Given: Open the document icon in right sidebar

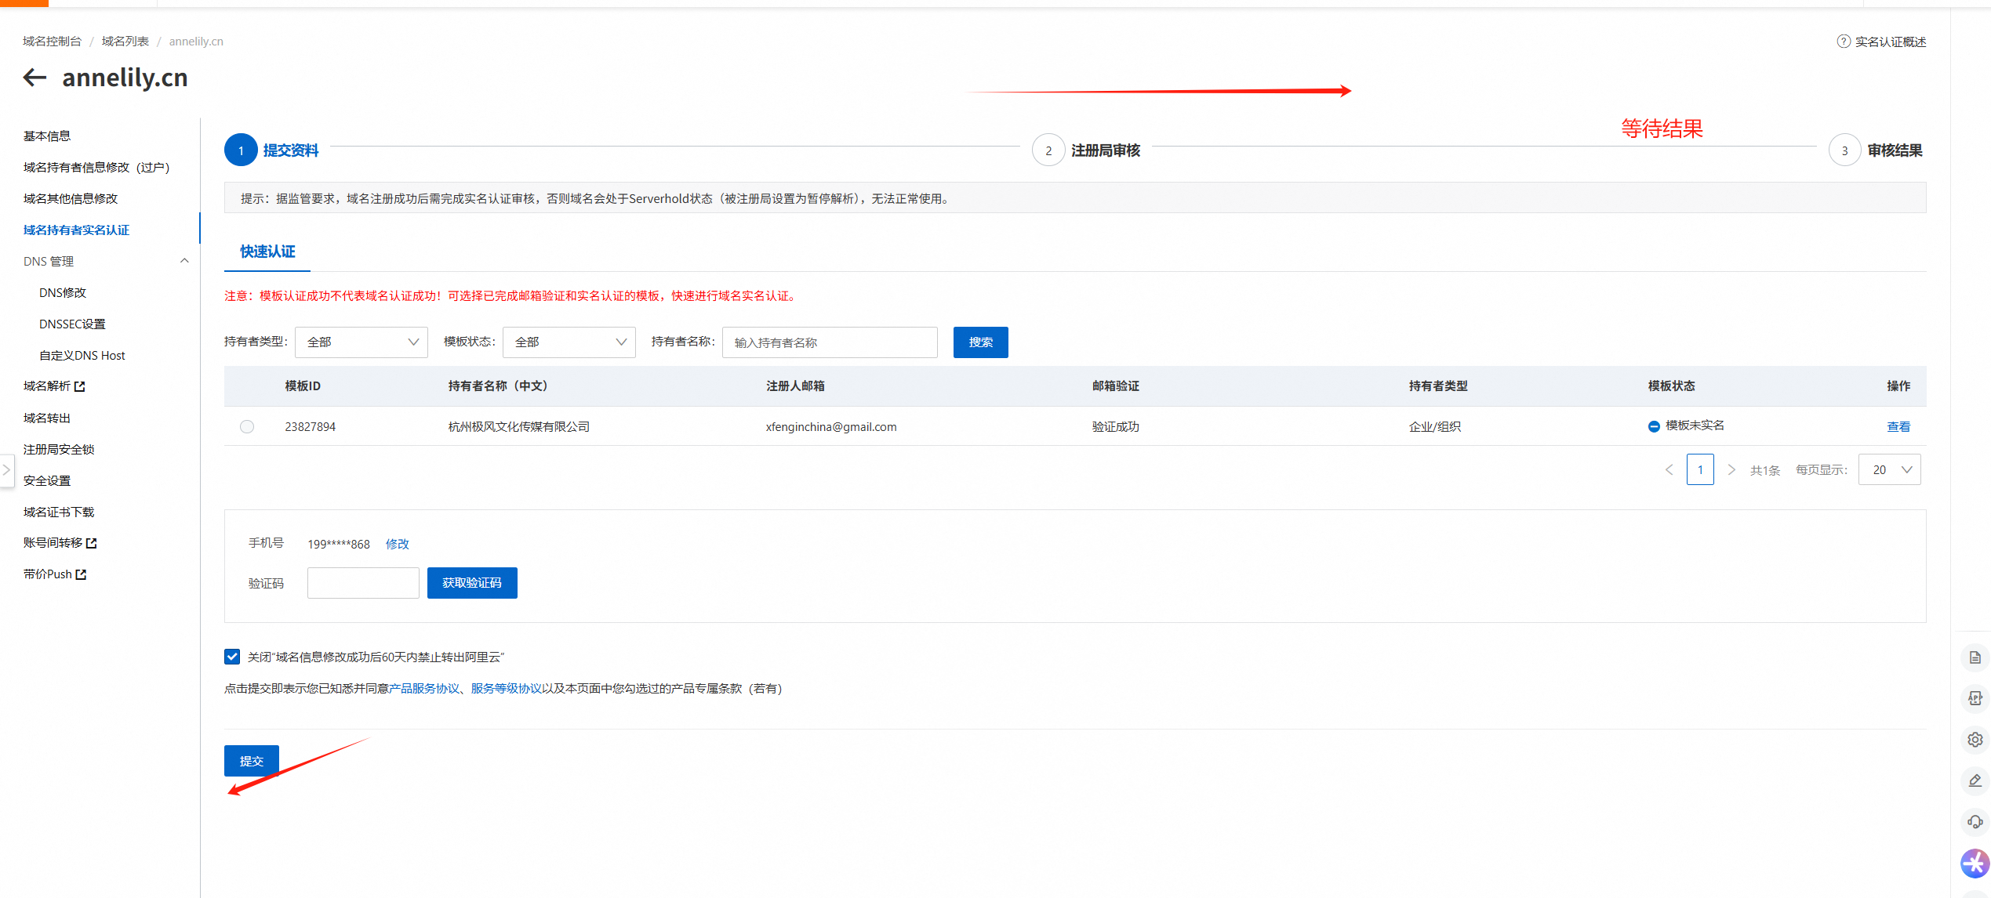Looking at the screenshot, I should [1975, 657].
